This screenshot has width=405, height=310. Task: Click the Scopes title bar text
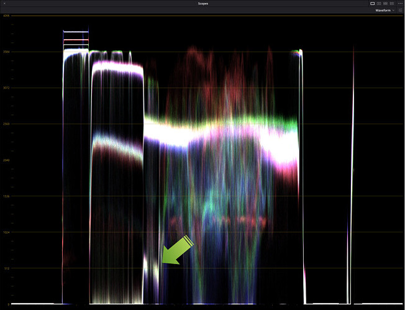tap(202, 4)
